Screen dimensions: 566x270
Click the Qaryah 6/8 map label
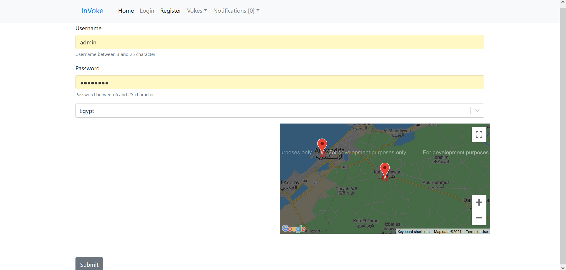346,191
